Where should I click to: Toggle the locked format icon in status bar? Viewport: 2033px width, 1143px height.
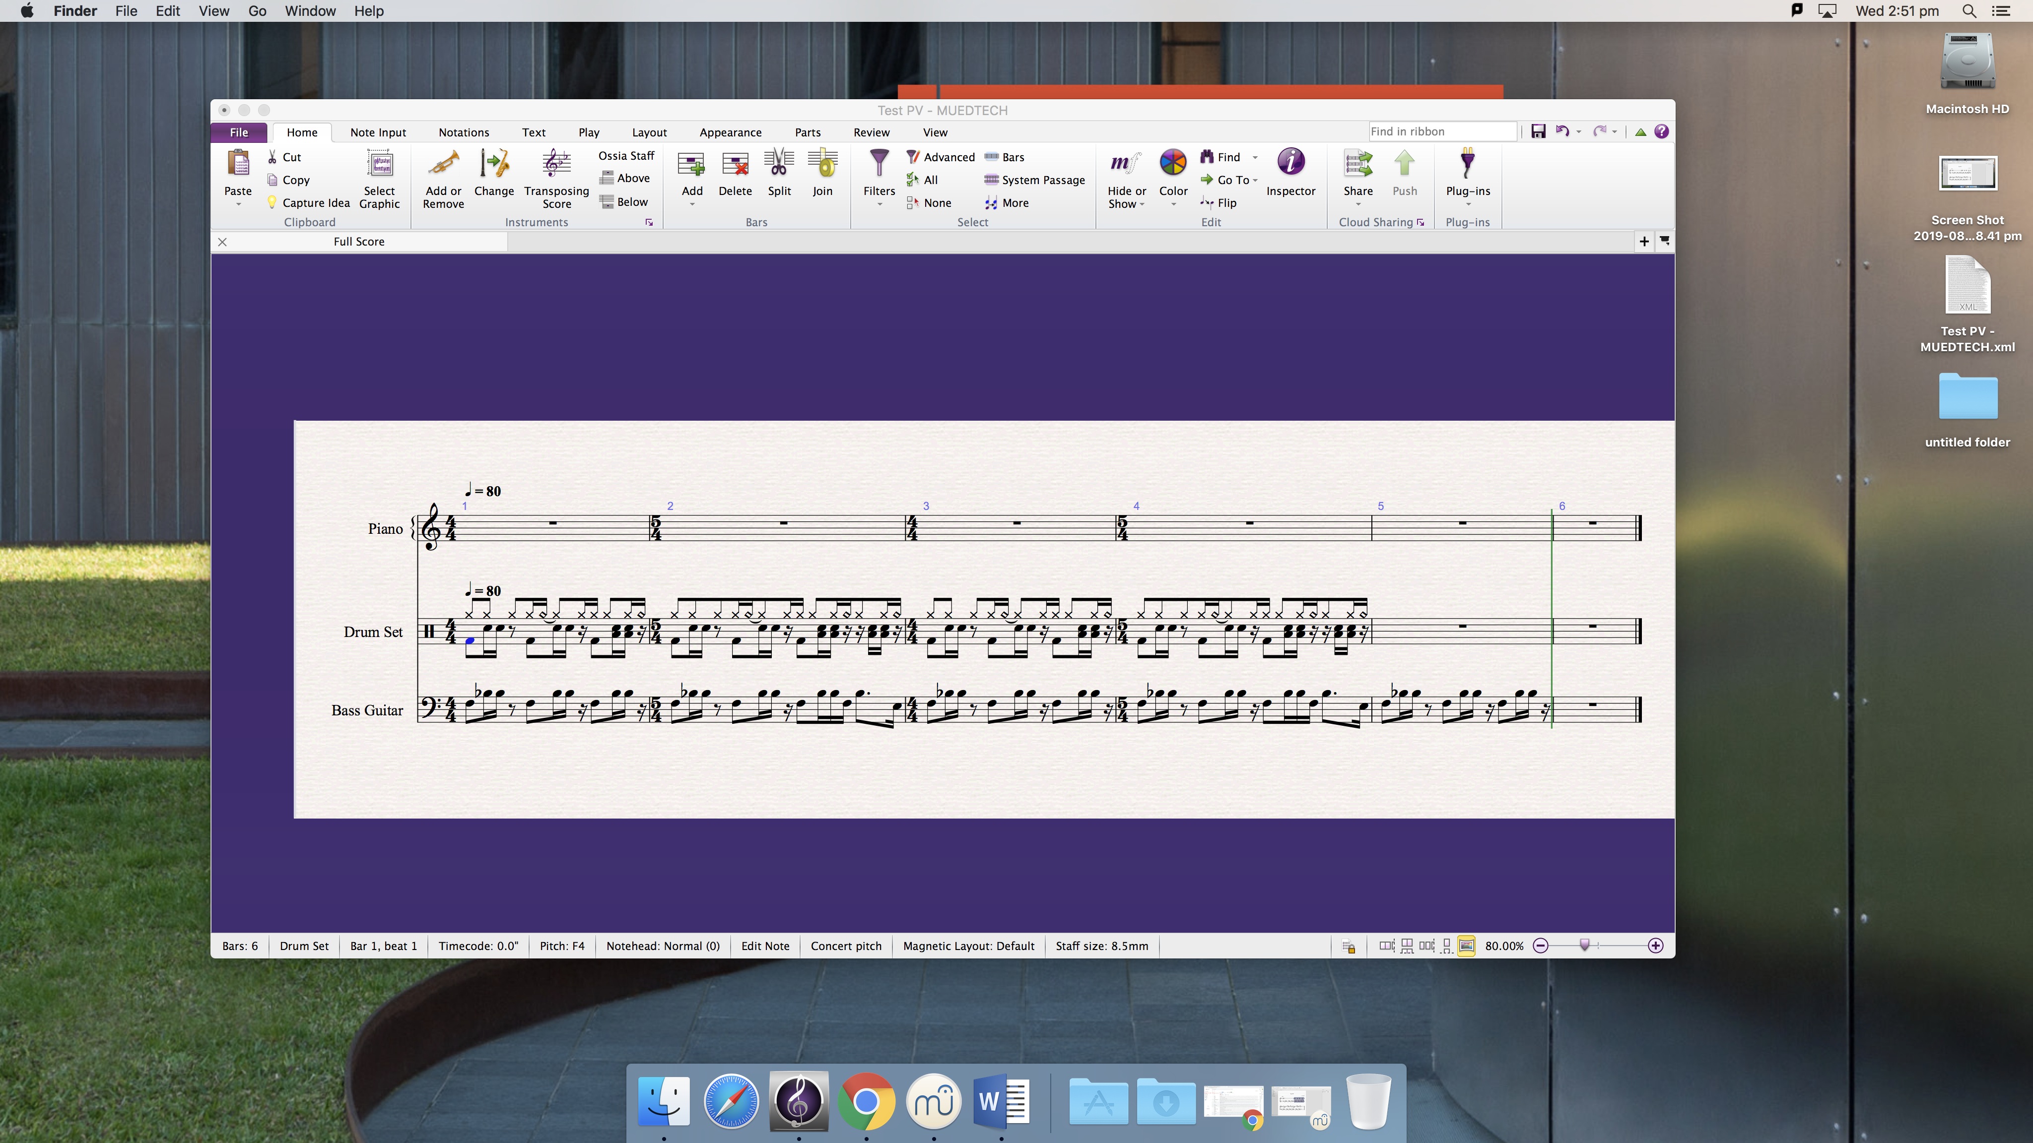(1349, 947)
